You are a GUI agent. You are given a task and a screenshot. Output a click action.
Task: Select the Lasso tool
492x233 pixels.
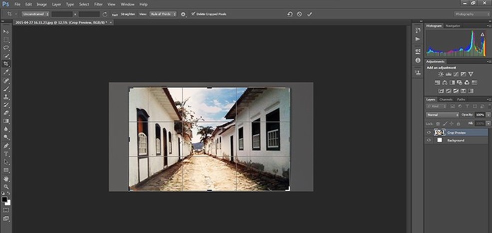(6, 48)
